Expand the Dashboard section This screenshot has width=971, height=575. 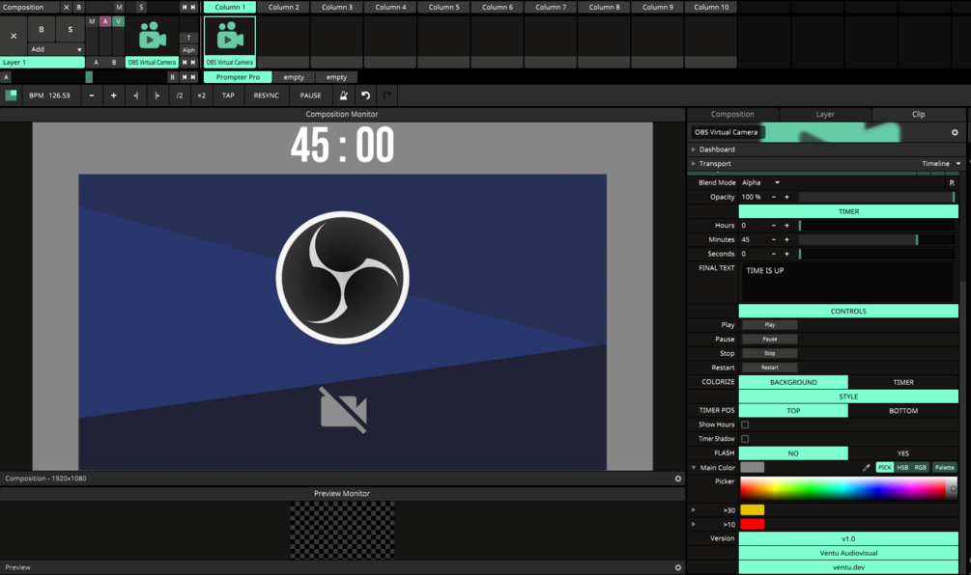(693, 149)
